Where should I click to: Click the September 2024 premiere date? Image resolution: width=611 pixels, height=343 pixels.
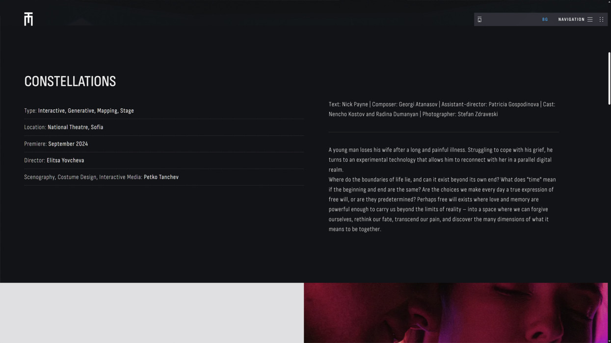[68, 144]
